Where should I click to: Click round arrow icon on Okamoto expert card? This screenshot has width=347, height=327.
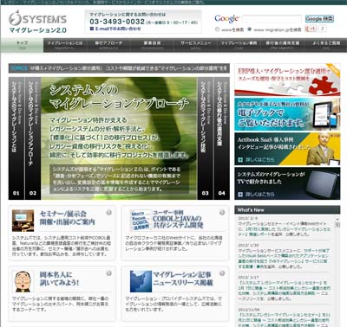[108, 272]
